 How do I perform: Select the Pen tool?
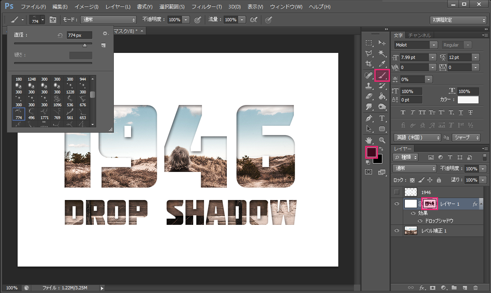coord(369,118)
